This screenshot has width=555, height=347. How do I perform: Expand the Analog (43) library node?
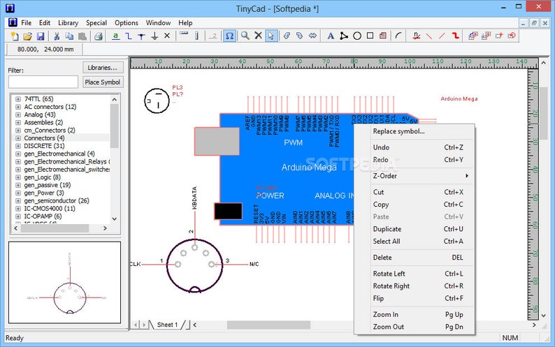[x=18, y=115]
